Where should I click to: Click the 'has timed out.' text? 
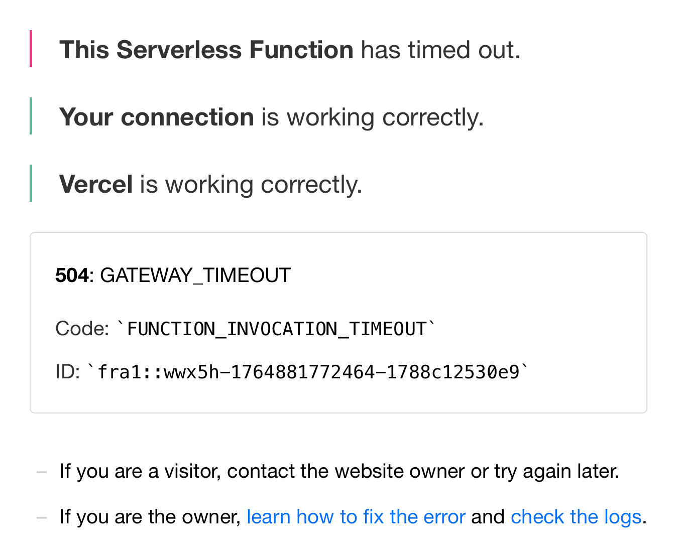click(x=440, y=50)
